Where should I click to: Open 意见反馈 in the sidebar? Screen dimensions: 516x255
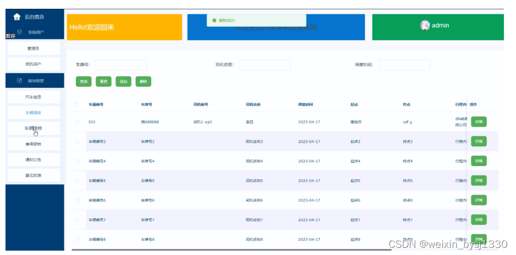tap(34, 175)
